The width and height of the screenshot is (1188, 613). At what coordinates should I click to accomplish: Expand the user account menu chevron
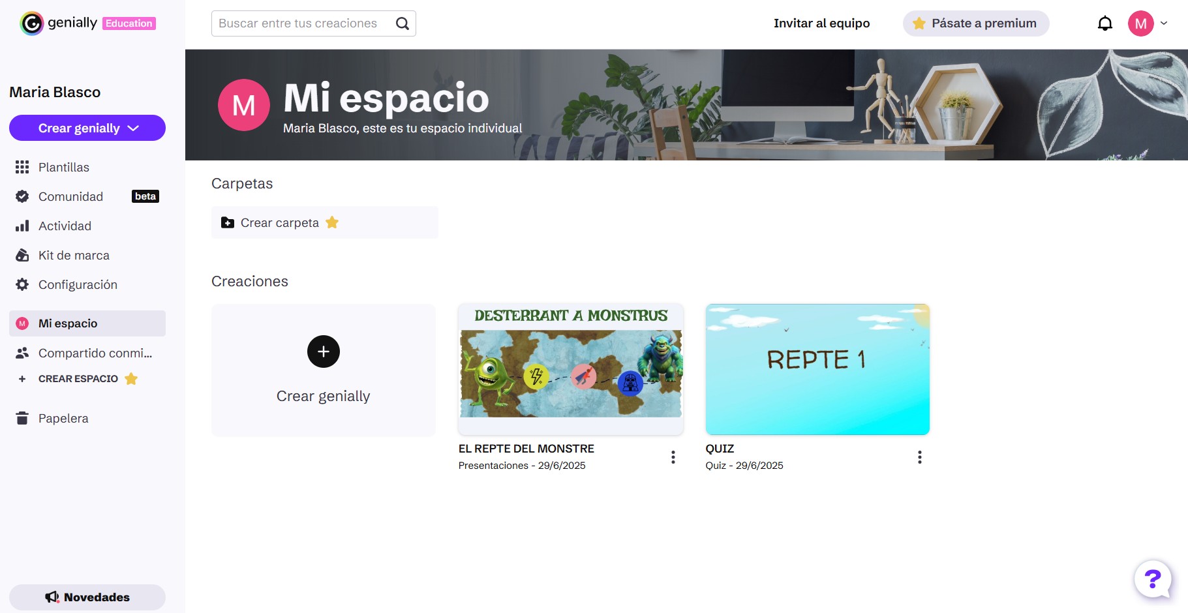coord(1164,23)
